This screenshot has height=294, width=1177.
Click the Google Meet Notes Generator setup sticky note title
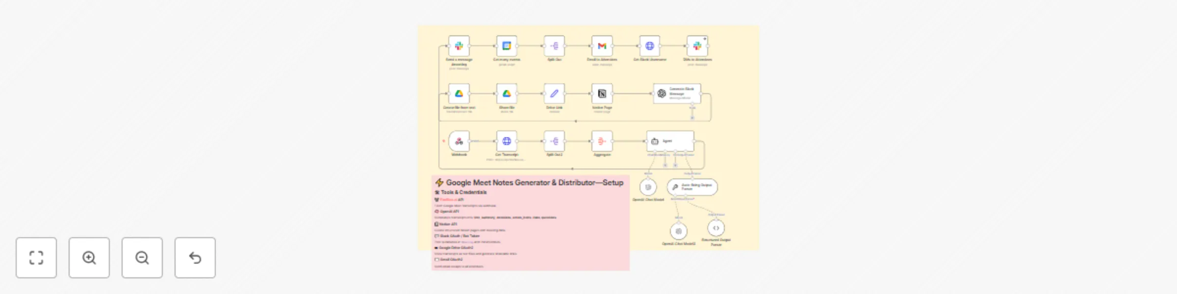(x=530, y=182)
